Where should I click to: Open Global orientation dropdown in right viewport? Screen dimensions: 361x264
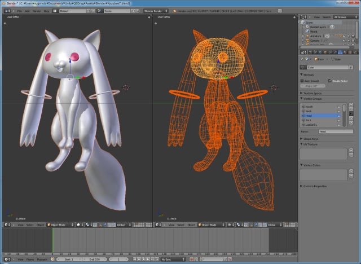pyautogui.click(x=275, y=225)
